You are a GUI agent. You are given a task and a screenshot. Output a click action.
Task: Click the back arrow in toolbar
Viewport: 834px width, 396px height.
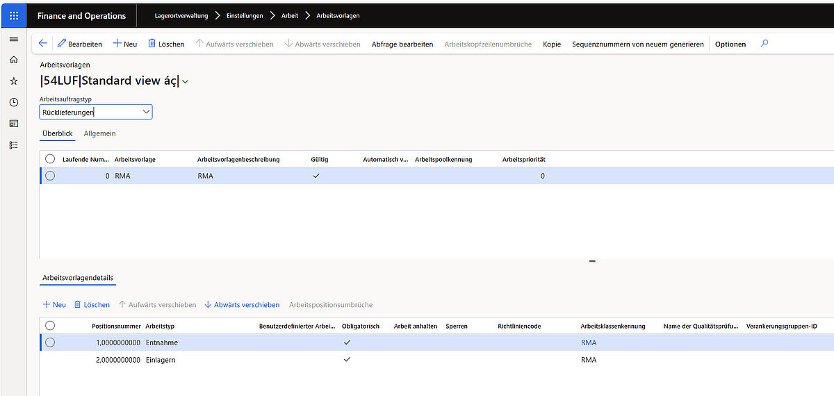[x=43, y=44]
